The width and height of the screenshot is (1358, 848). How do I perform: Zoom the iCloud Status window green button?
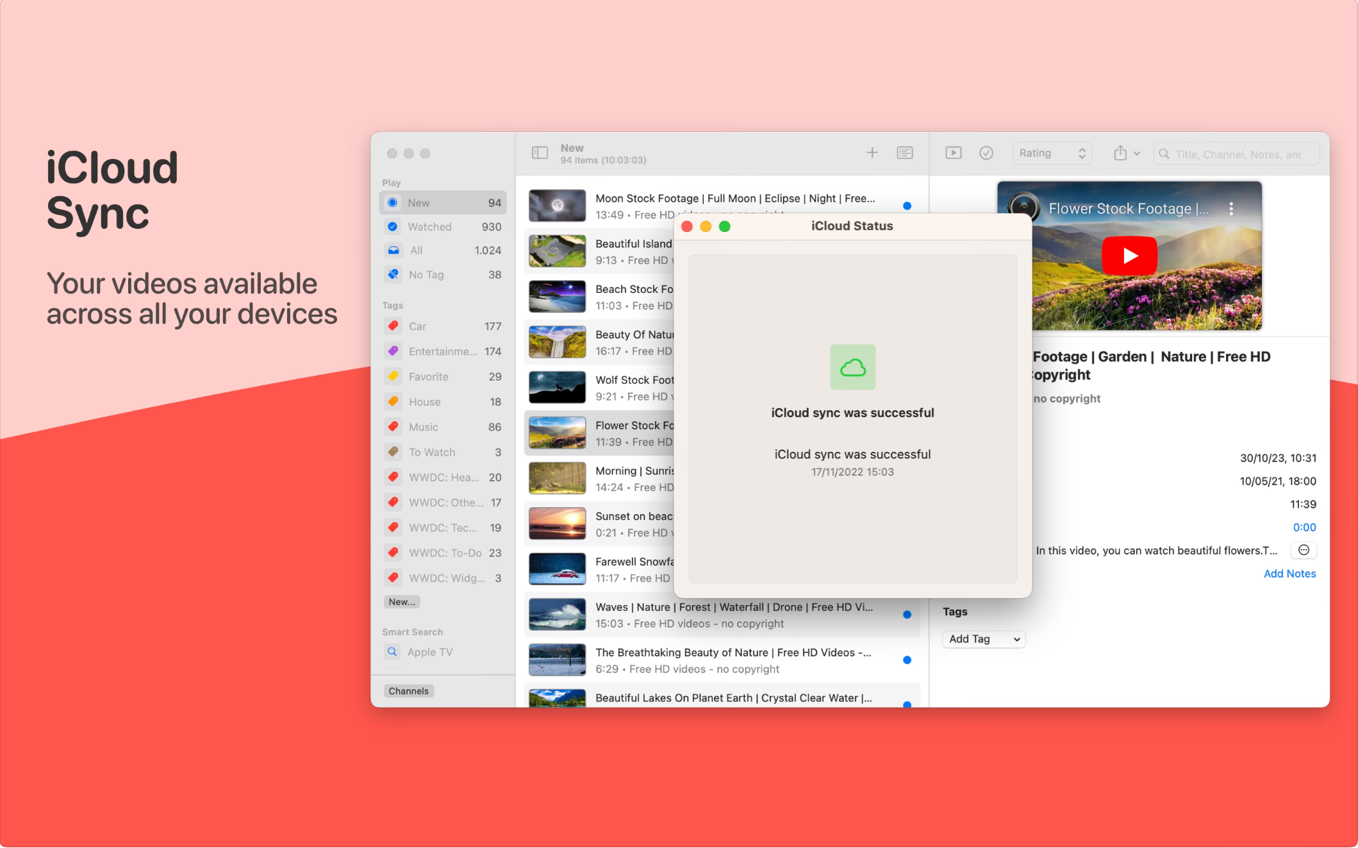tap(725, 226)
